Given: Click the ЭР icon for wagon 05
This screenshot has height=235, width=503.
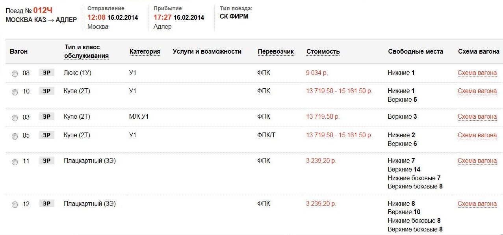Looking at the screenshot, I should (46, 135).
